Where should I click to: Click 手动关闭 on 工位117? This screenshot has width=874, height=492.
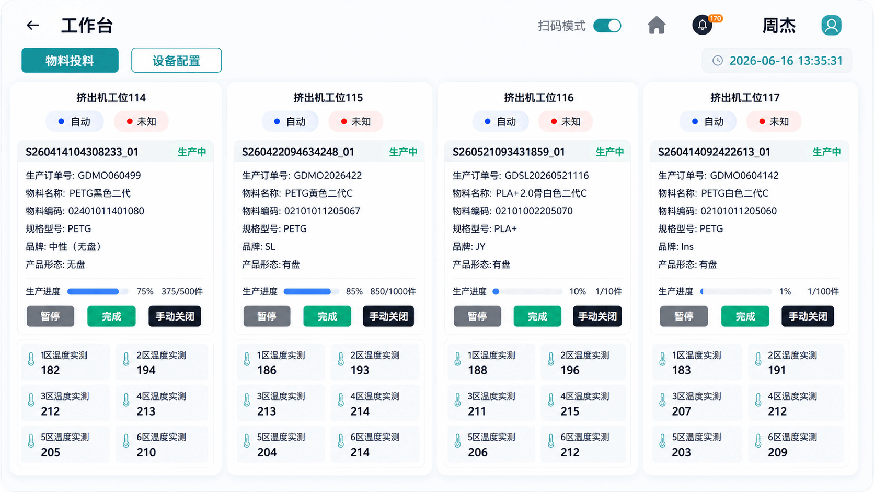click(808, 316)
